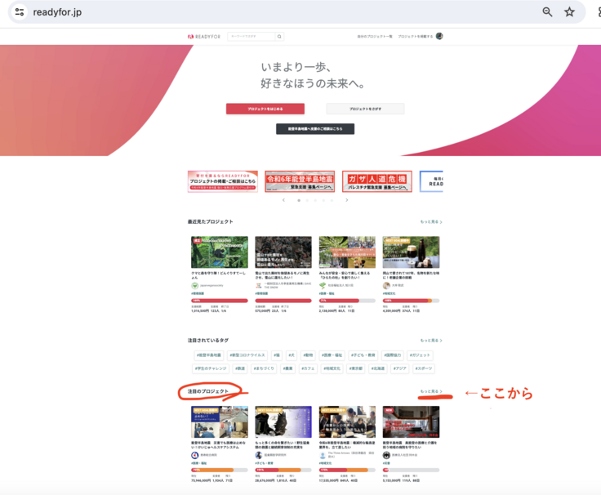Open the user profile avatar menu
601x495 pixels.
pyautogui.click(x=439, y=37)
